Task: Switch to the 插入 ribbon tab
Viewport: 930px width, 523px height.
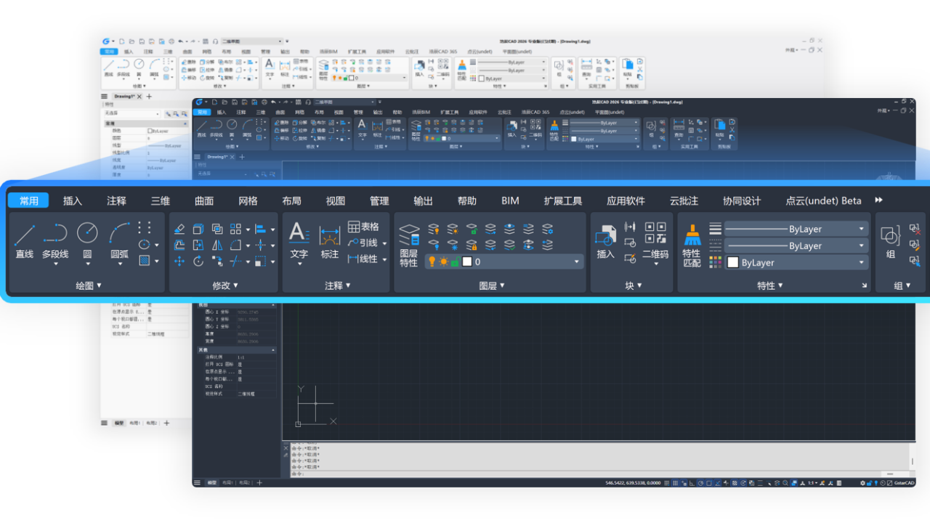Action: (x=73, y=200)
